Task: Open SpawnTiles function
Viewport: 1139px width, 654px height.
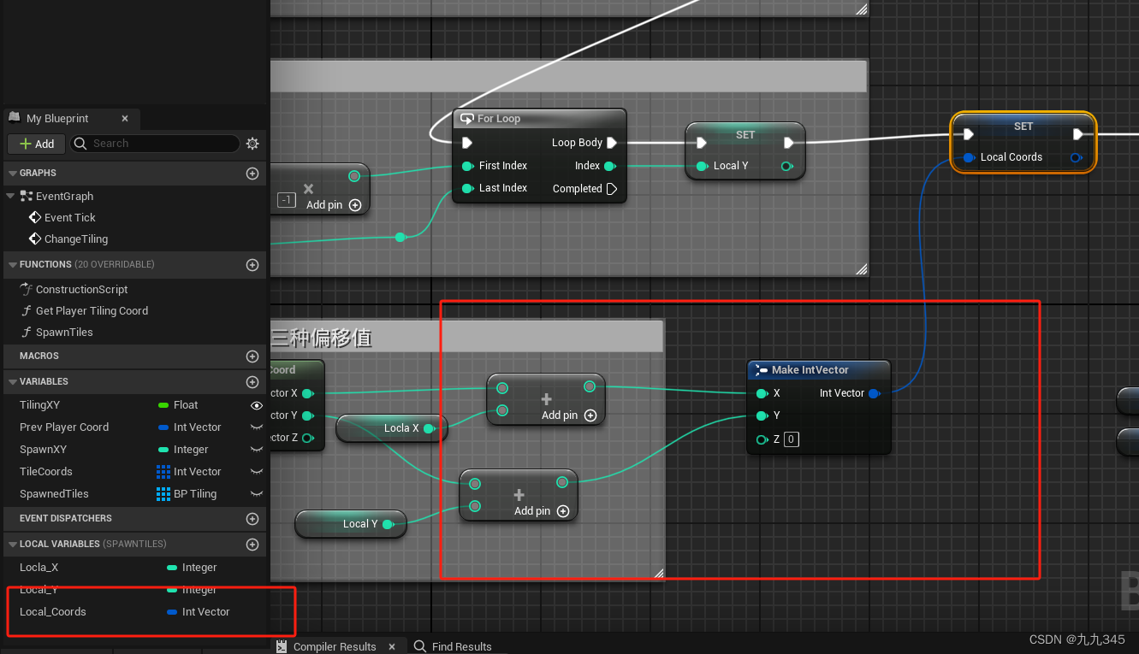Action: 64,332
